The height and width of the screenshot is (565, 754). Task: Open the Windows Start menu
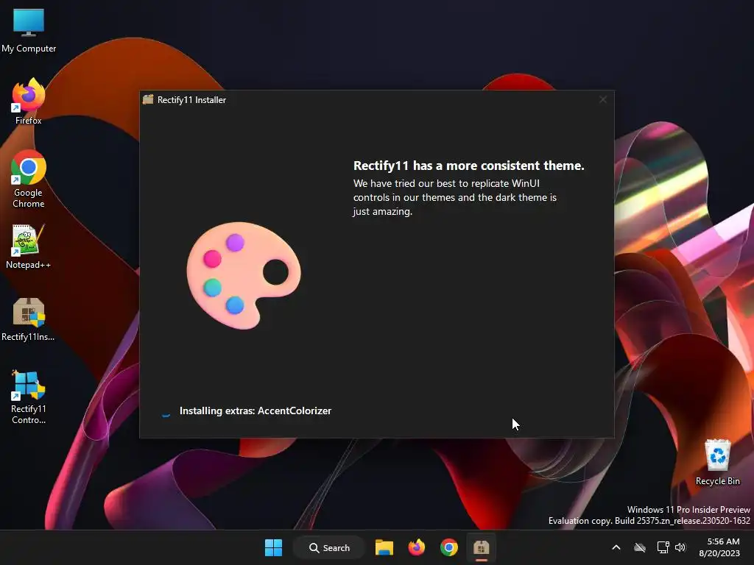[x=274, y=547]
